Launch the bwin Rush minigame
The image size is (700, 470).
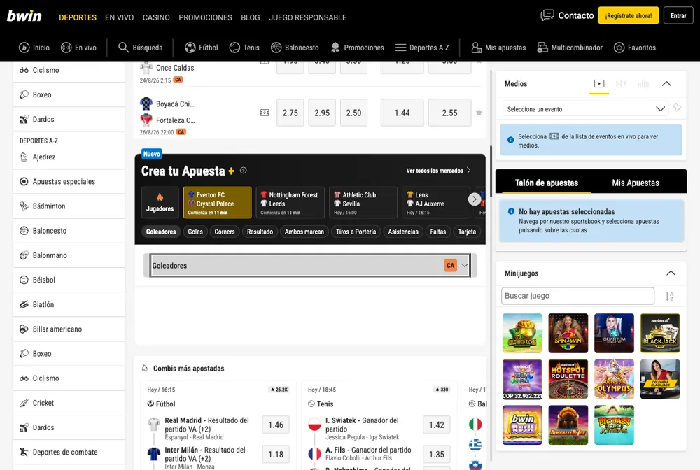(522, 425)
